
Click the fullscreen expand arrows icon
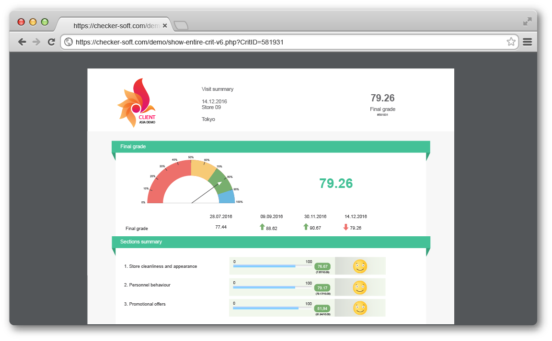click(527, 22)
